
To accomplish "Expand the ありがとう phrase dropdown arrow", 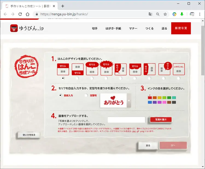I will 129,101.
